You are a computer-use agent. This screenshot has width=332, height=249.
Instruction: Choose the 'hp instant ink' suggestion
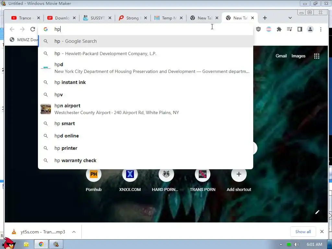pyautogui.click(x=146, y=82)
